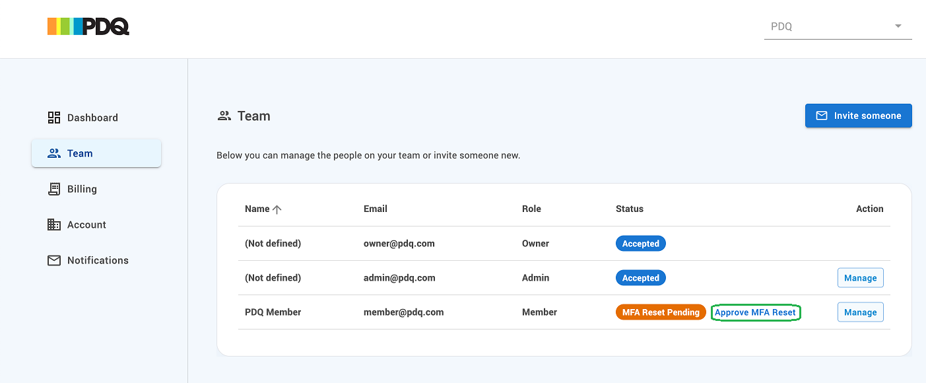926x383 pixels.
Task: Click the Billing receipt icon in sidebar
Action: coord(54,189)
